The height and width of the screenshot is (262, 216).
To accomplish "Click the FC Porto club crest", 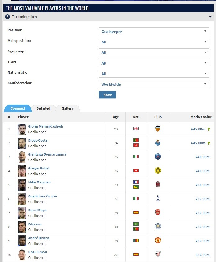I will 158,142.
